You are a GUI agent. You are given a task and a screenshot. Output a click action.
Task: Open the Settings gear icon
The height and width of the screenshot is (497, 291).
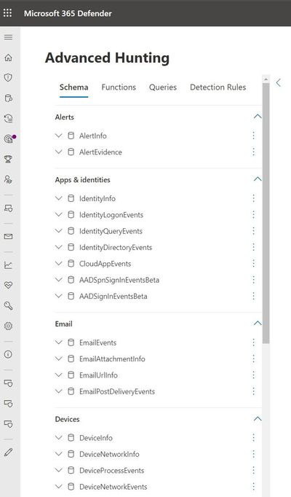coord(8,326)
